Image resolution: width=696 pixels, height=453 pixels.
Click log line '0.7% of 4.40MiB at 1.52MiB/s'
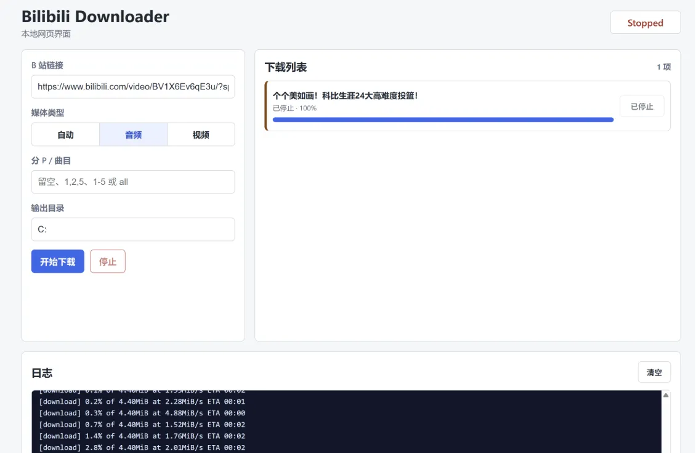pyautogui.click(x=142, y=425)
